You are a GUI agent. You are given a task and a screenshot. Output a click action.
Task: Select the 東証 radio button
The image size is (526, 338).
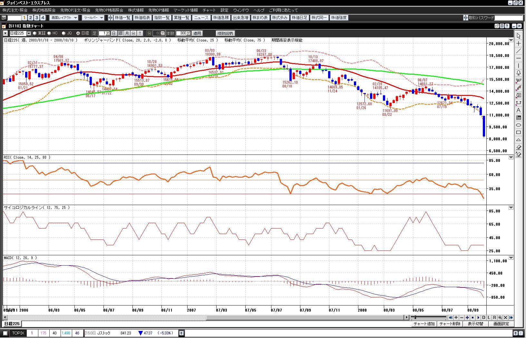35,33
